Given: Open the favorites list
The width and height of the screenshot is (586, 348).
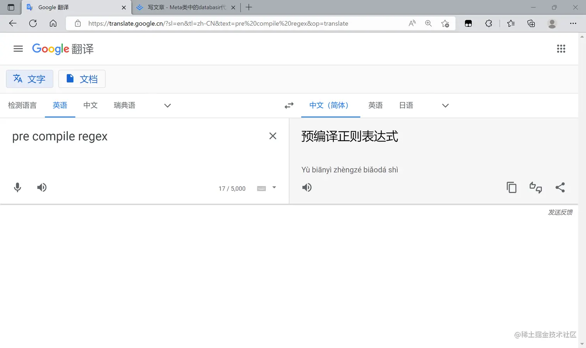Looking at the screenshot, I should 511,23.
